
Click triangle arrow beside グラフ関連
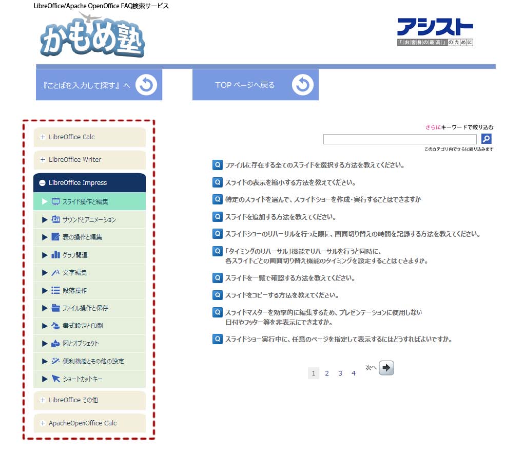45,255
